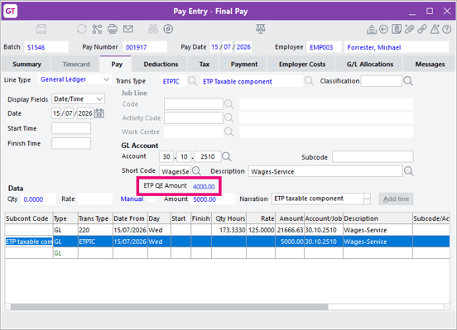Select the ETPTC grid row
This screenshot has width=457, height=330.
(227, 242)
